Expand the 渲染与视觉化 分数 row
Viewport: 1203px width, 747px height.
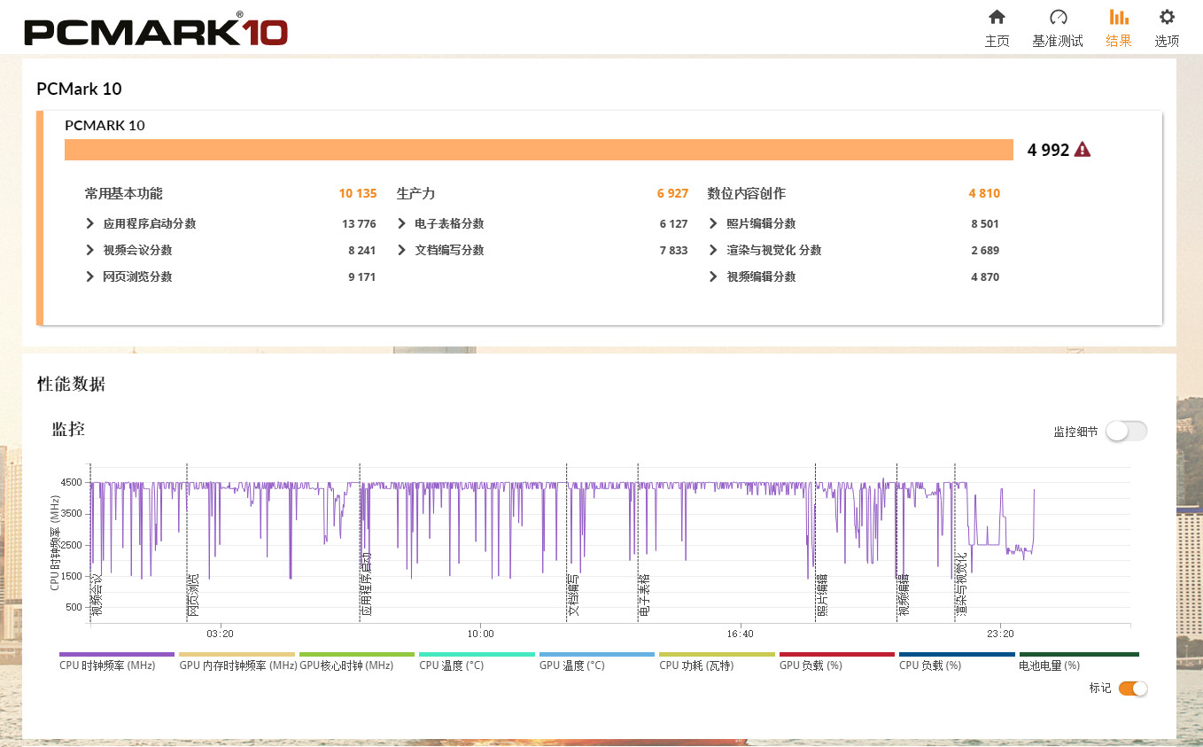[713, 250]
